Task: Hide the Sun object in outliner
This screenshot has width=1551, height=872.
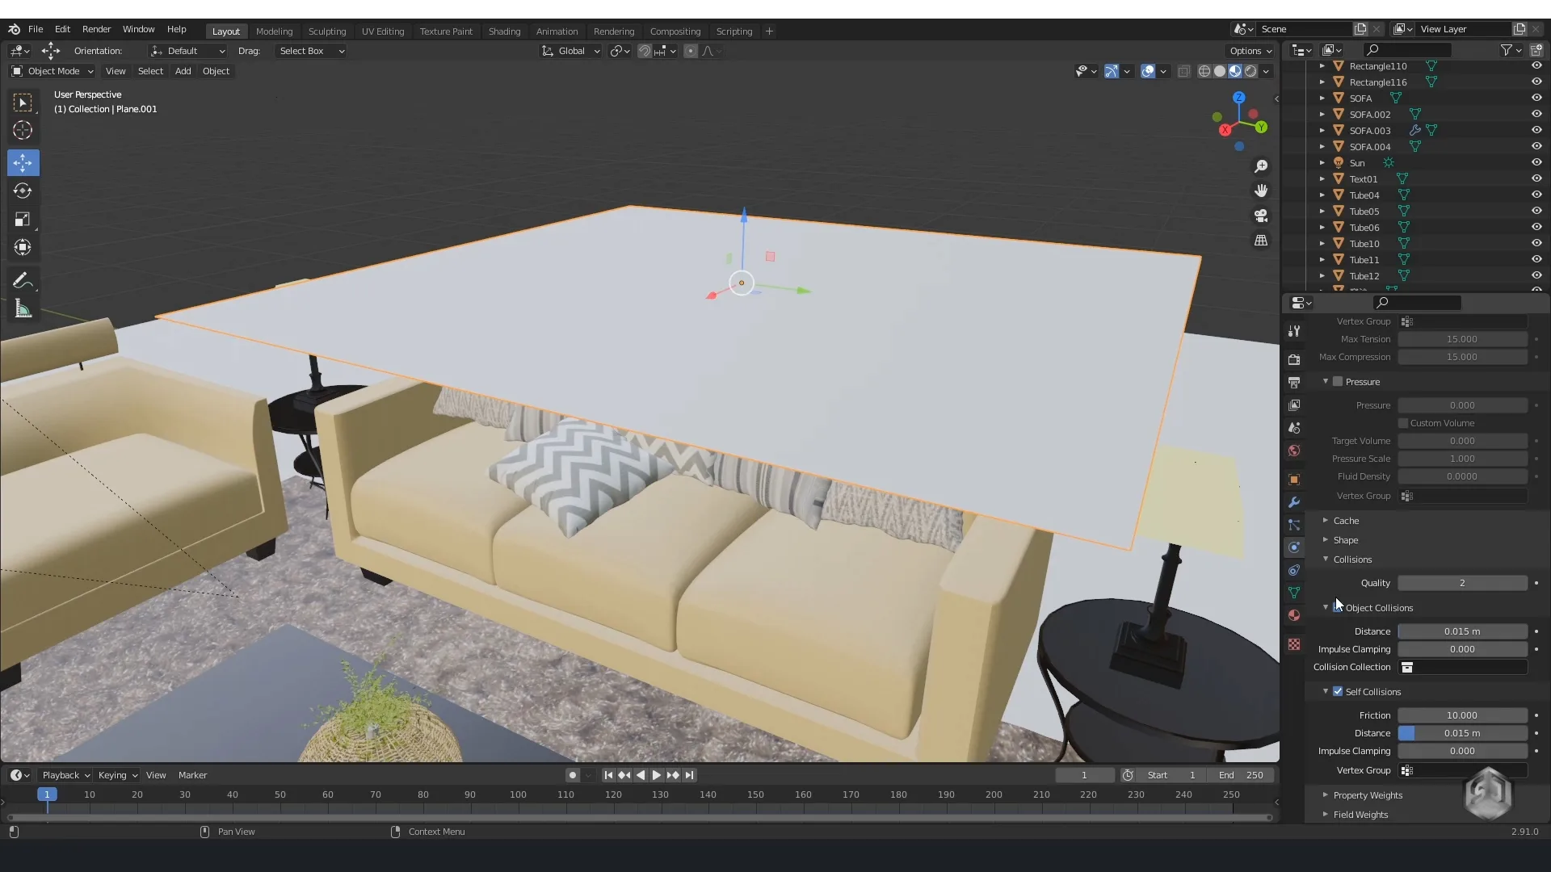Action: (1536, 162)
